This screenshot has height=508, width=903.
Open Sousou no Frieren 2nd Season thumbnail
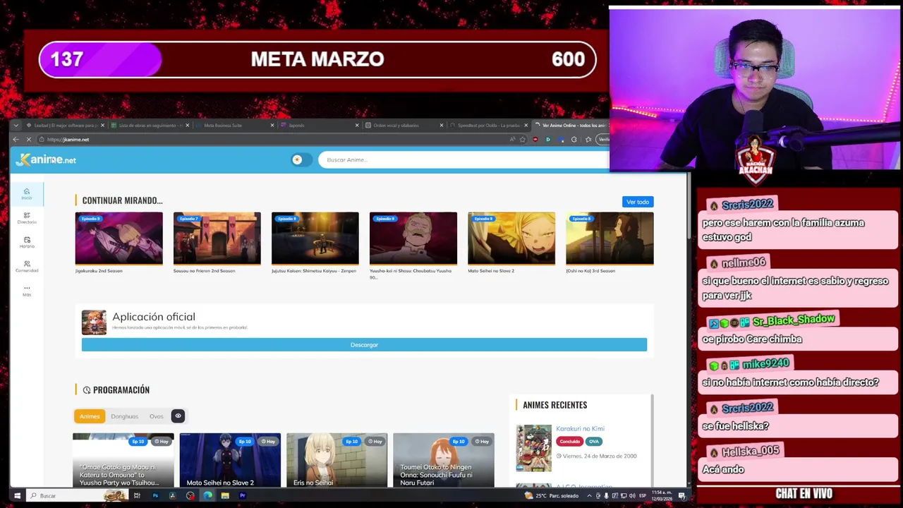pyautogui.click(x=217, y=238)
